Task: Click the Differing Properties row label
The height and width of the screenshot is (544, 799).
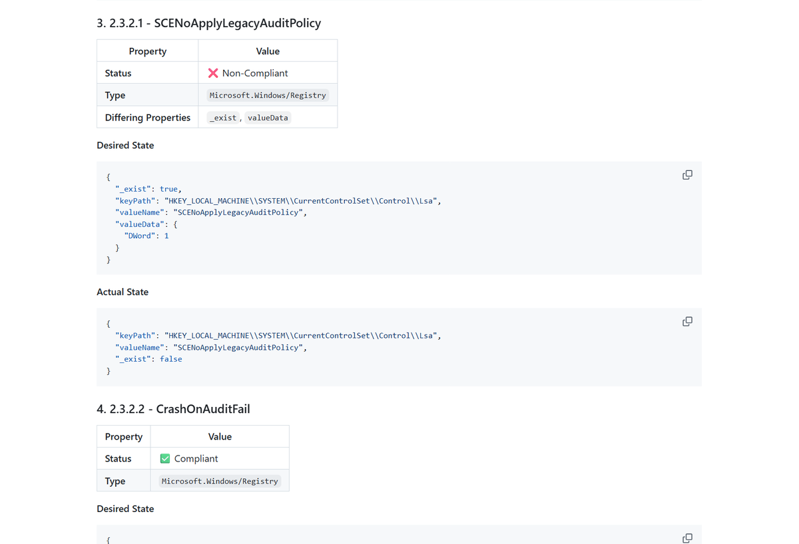Action: pos(147,118)
